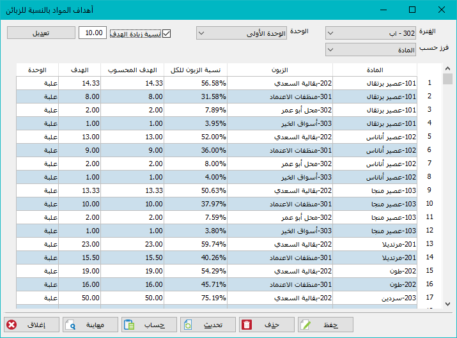457x338 pixels.
Task: Open the فرز حسب dropdown showing المادة
Action: 371,50
